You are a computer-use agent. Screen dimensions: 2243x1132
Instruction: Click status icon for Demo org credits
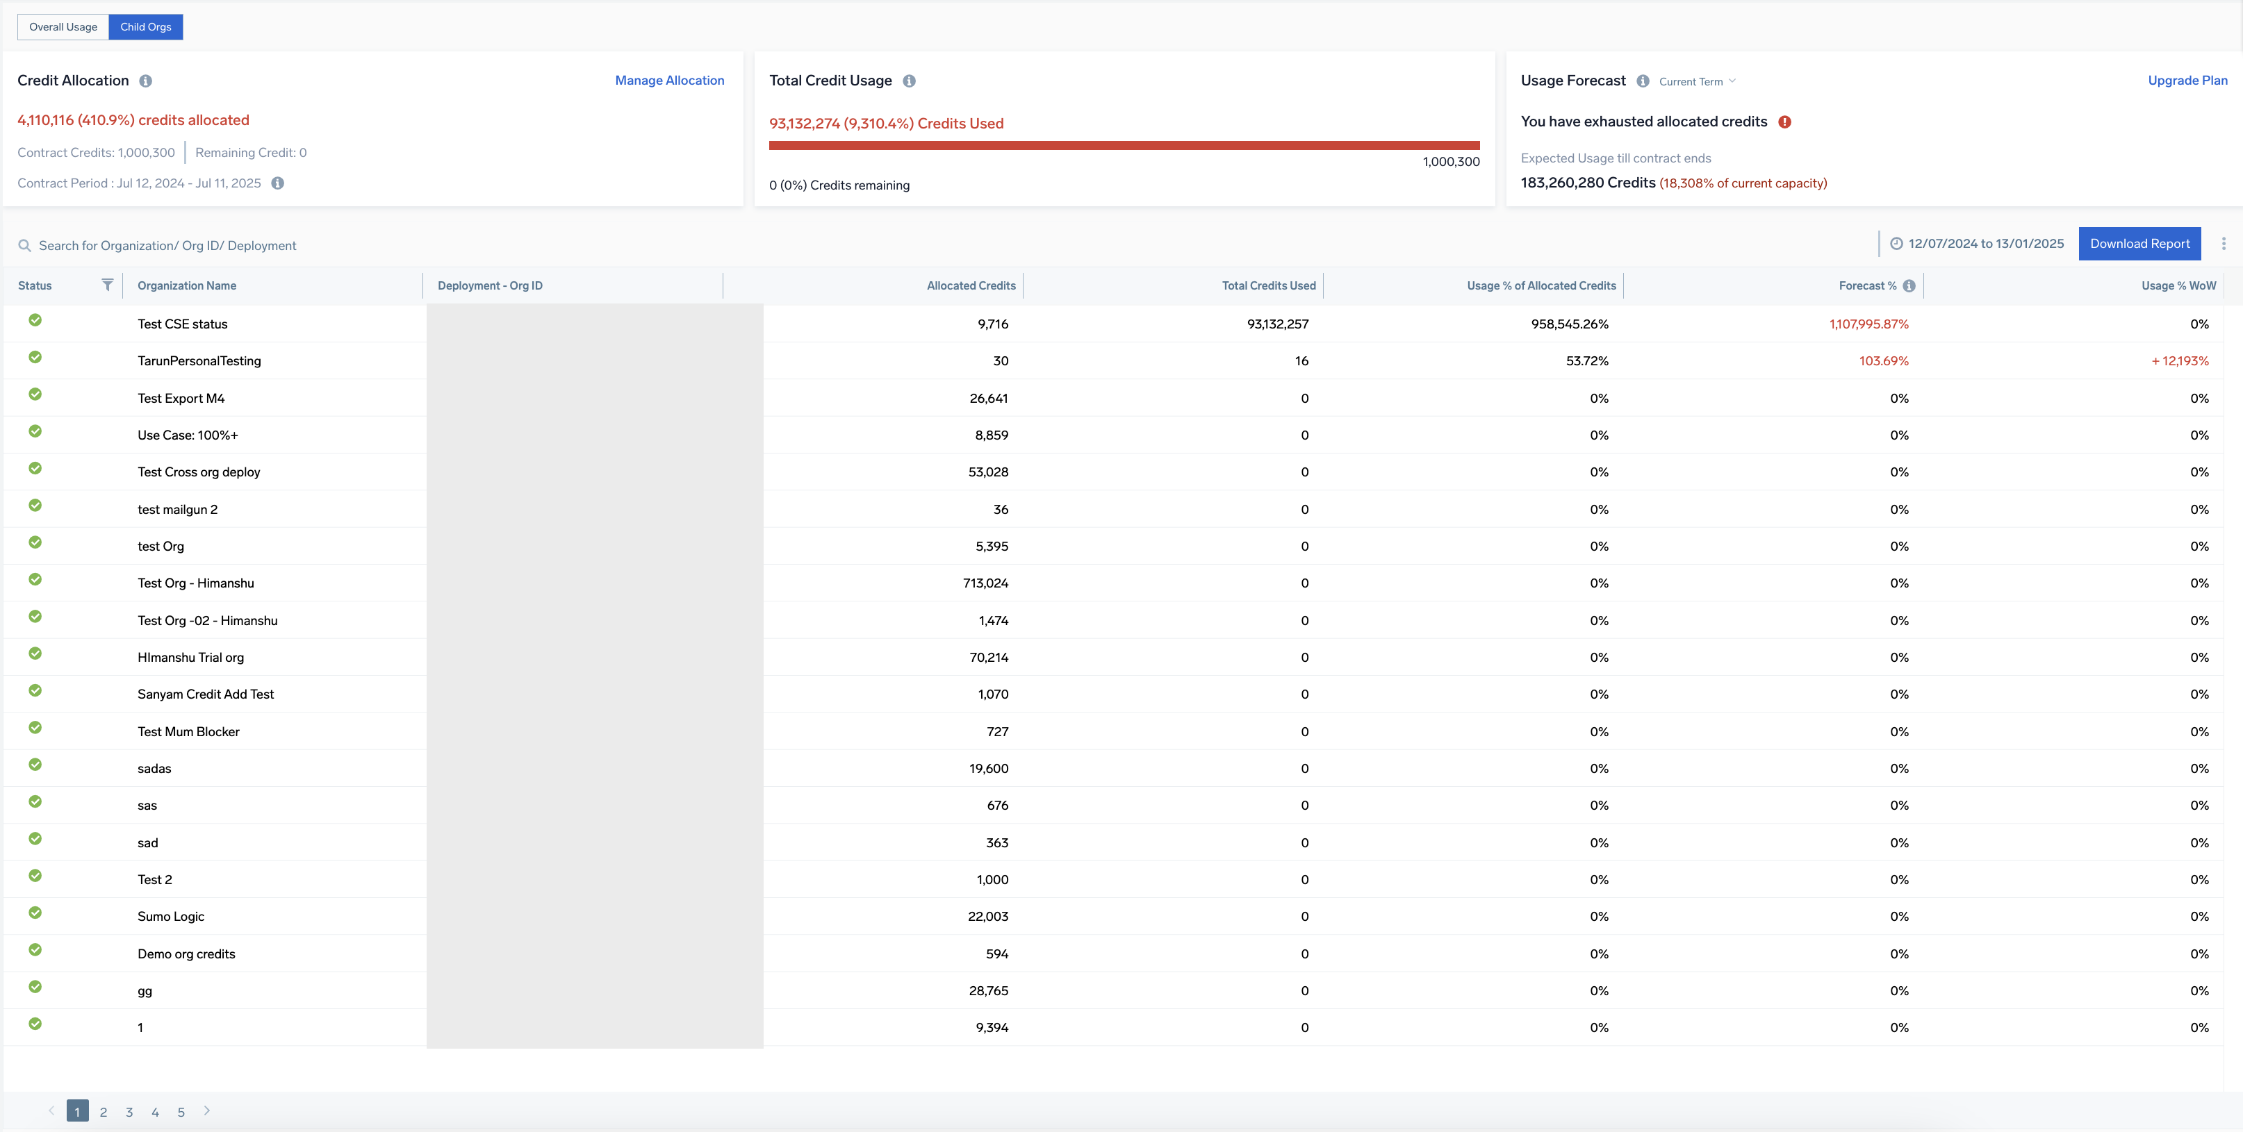pos(35,950)
